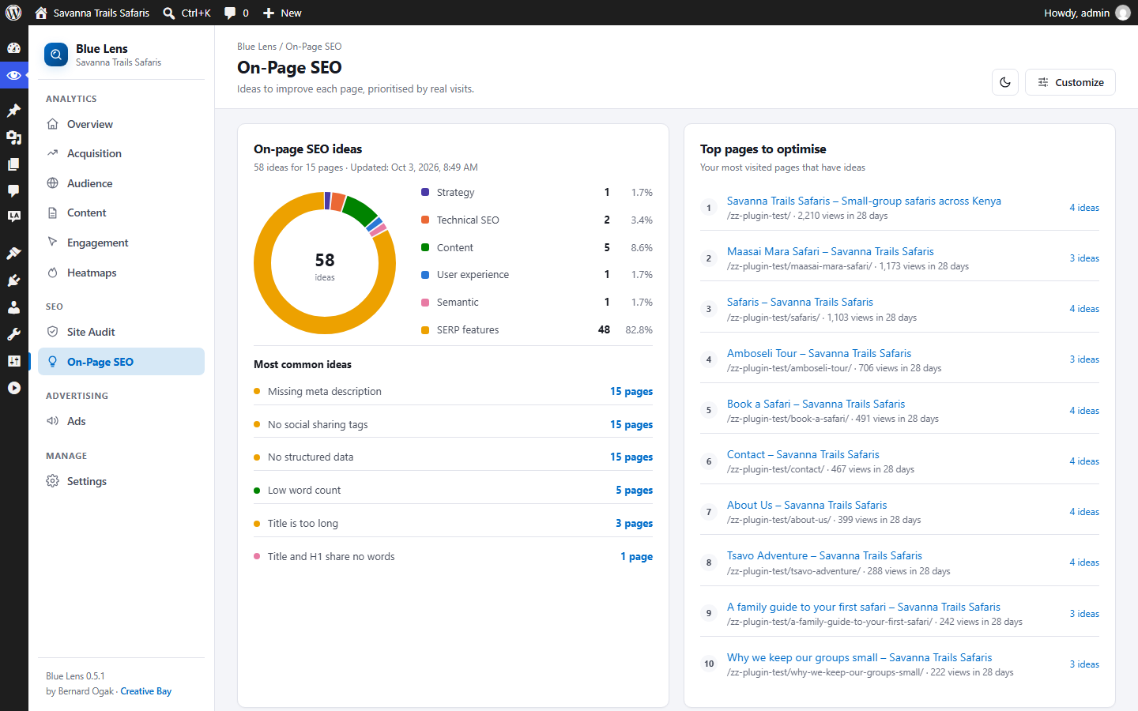This screenshot has height=711, width=1138.
Task: Click "4 ideas" for Book a Safari
Action: coord(1084,411)
